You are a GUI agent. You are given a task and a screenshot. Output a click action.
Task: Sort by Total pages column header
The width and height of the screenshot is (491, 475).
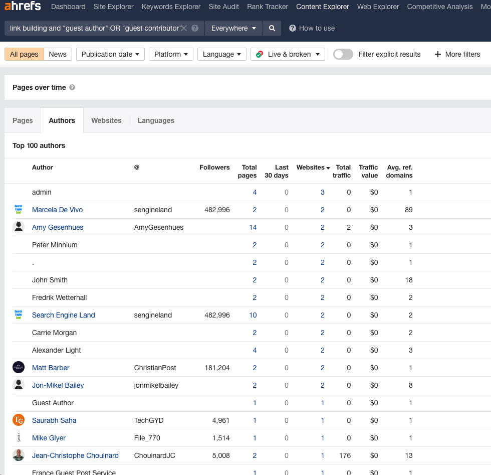tap(248, 171)
